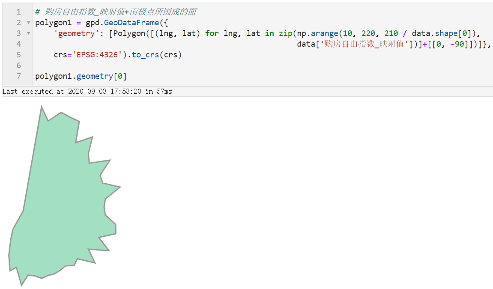Screen dimensions: 493x289
Task: Click 'to_crs' method on line 5
Action: point(145,55)
